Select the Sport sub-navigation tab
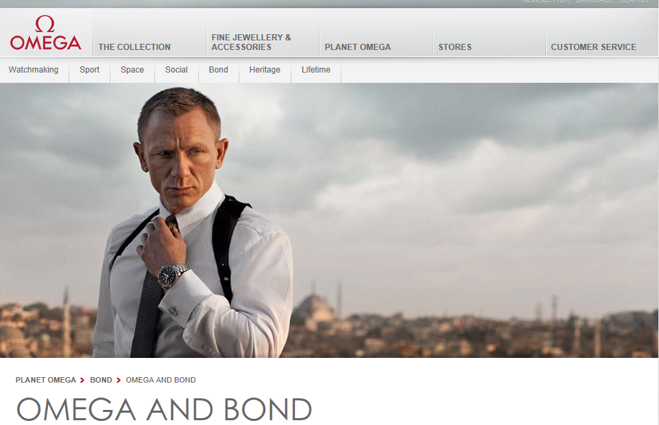 [x=90, y=70]
